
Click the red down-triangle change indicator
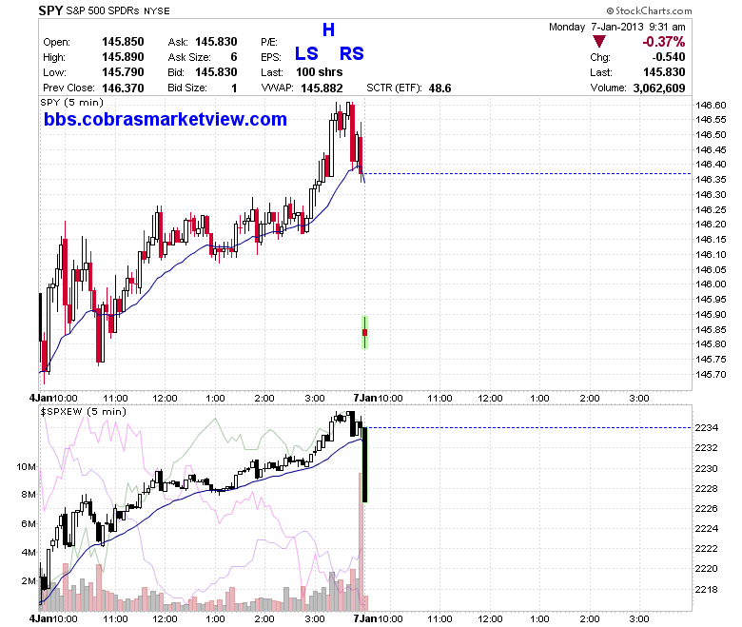pos(599,42)
